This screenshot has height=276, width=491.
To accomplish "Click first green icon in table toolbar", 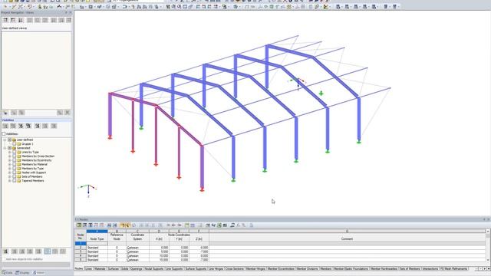I will (x=79, y=225).
